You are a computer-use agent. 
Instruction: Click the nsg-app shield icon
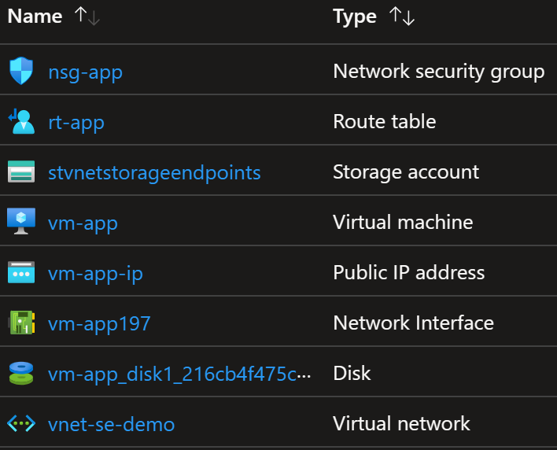tap(21, 71)
